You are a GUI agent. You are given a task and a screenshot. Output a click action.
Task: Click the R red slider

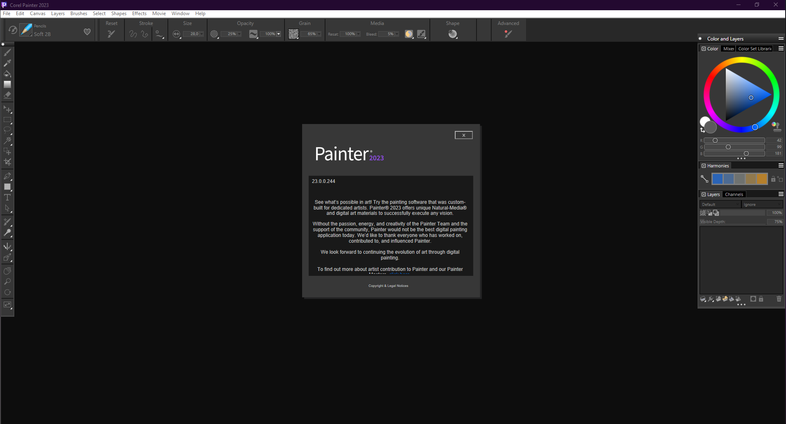(x=734, y=140)
